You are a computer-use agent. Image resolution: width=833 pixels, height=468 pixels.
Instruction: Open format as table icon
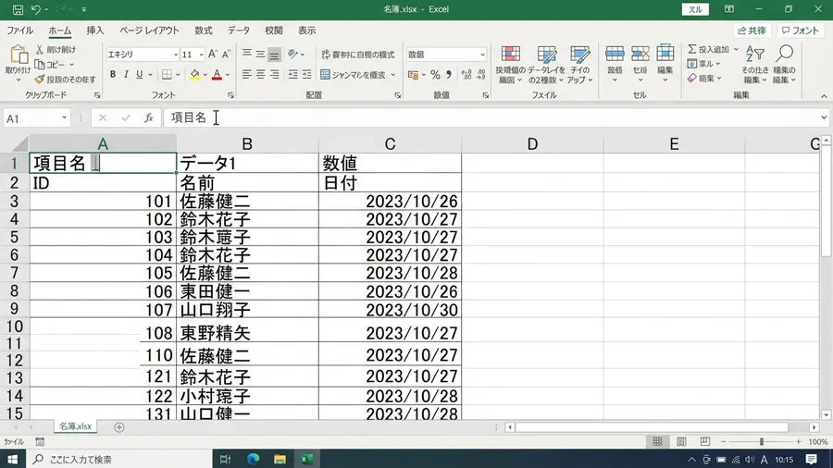tap(546, 55)
